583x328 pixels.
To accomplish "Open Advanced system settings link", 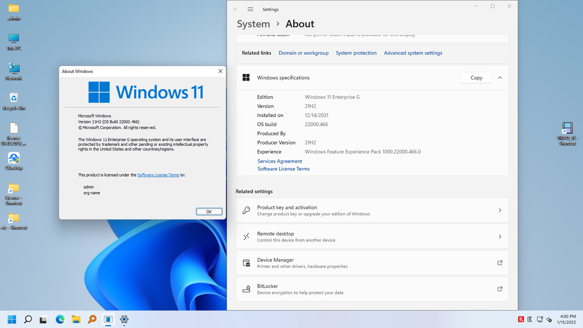I will (413, 53).
